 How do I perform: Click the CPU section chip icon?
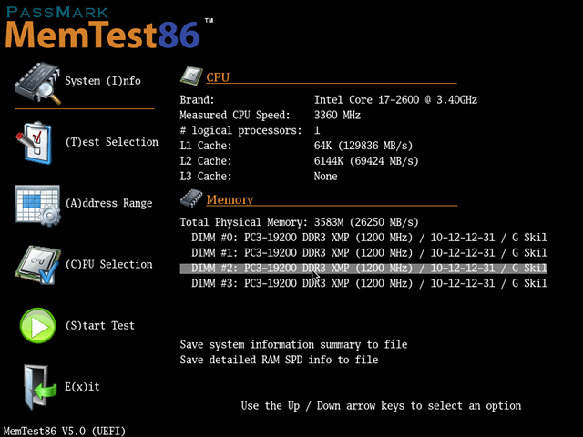[x=191, y=76]
